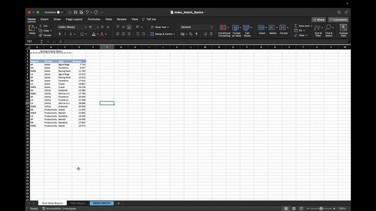Align cell text to the middle
The width and height of the screenshot is (376, 211).
[123, 27]
